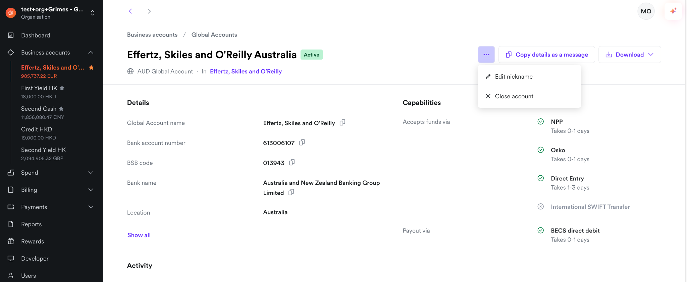Go back with the left arrow
This screenshot has width=687, height=282.
[130, 11]
